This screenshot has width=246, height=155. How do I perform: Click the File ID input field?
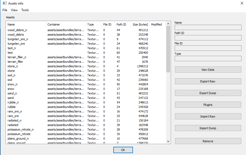208,48
